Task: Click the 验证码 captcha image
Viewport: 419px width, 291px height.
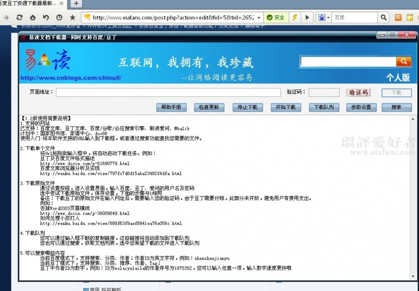Action: click(358, 93)
